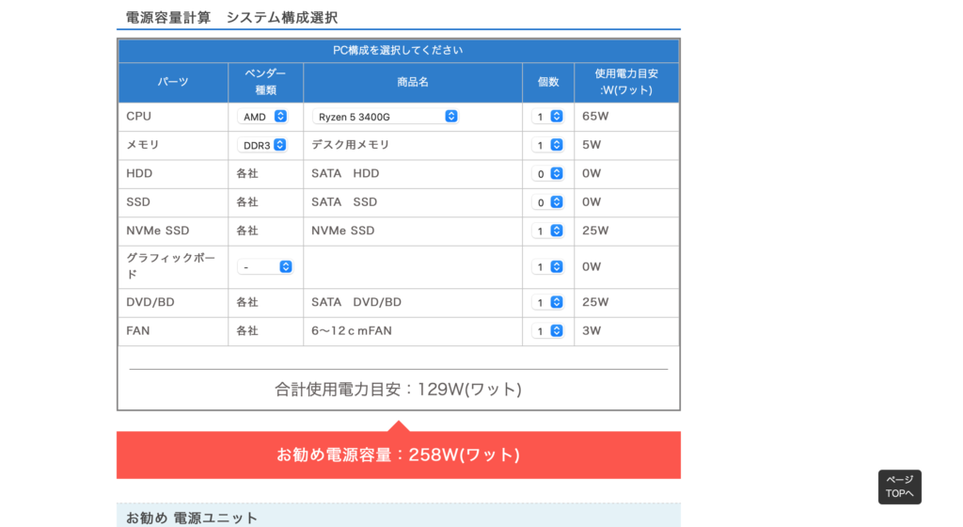Open the DDR3 memory type dropdown

pyautogui.click(x=265, y=145)
